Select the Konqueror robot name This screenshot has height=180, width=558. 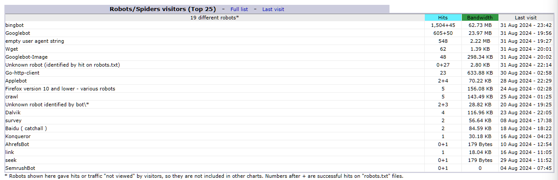[18, 136]
